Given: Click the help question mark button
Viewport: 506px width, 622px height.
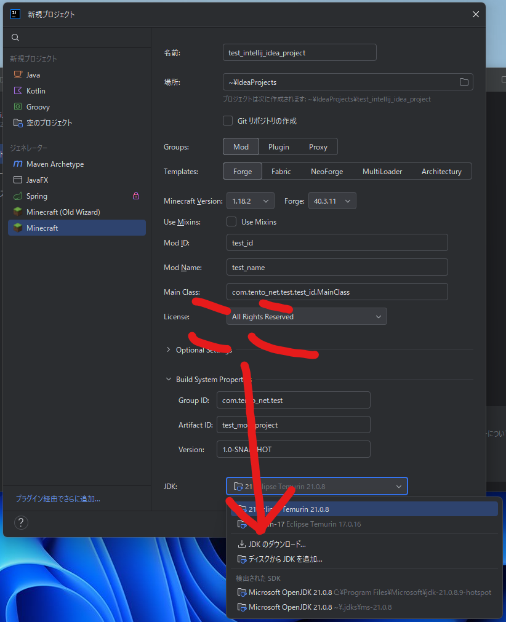Looking at the screenshot, I should 21,523.
